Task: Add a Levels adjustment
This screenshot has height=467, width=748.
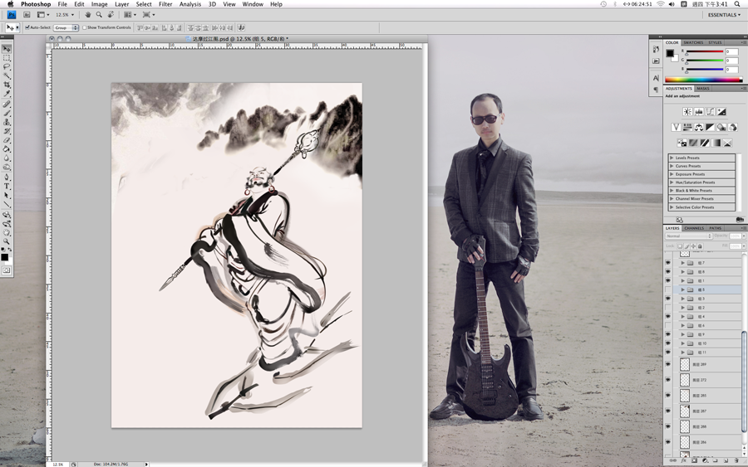Action: [x=699, y=111]
